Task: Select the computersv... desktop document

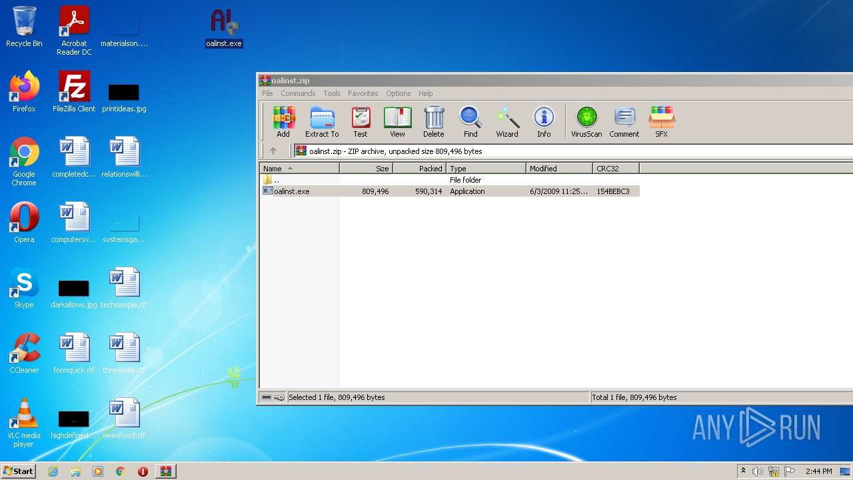Action: tap(74, 223)
